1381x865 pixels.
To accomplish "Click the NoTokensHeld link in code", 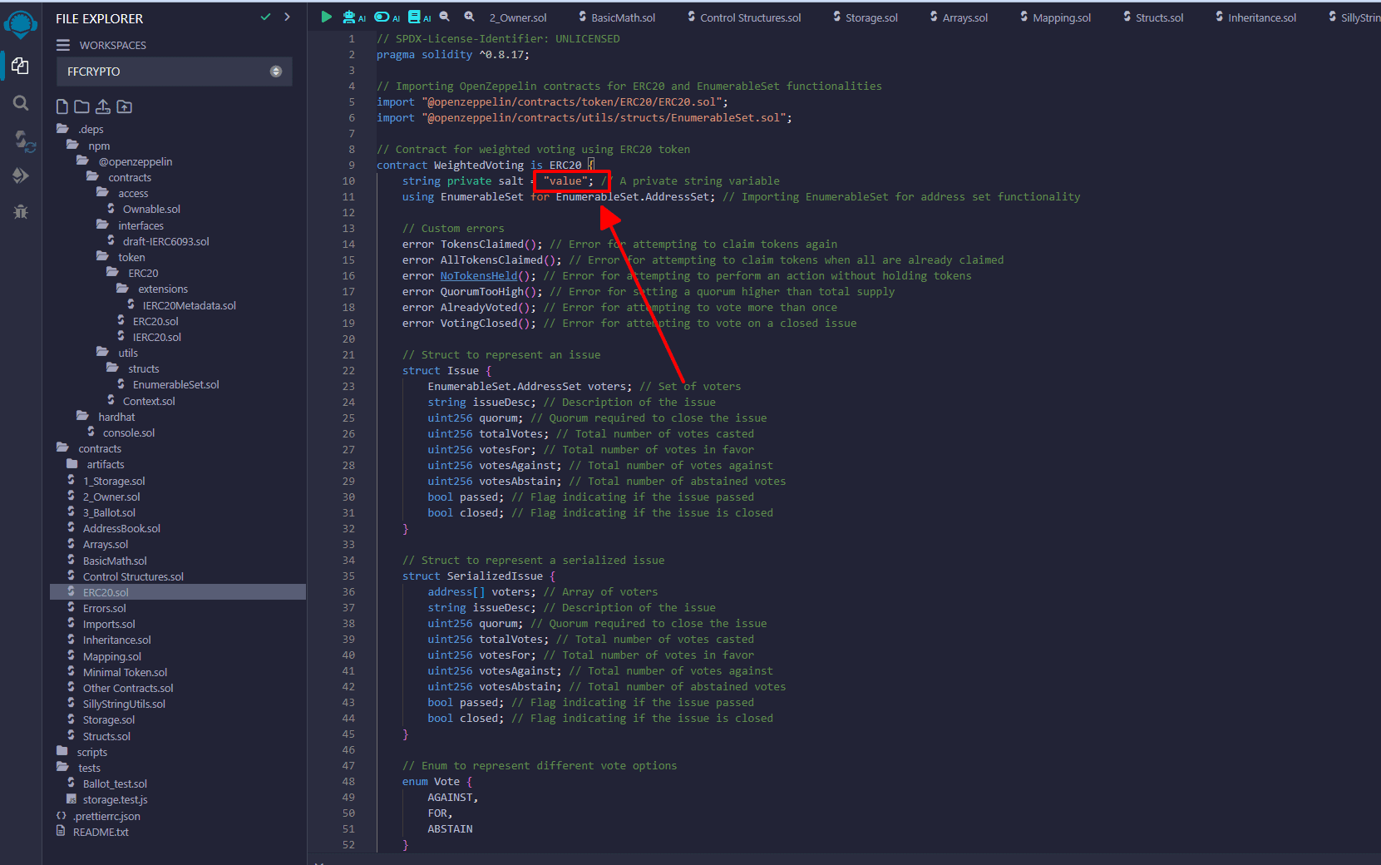I will click(479, 275).
